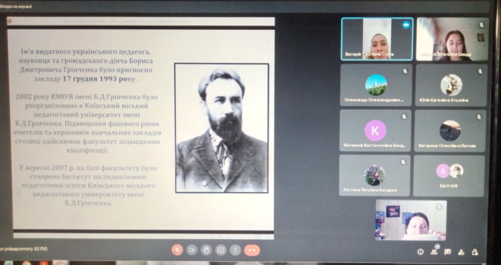Image resolution: width=501 pixels, height=265 pixels.
Task: Click the portrait photo on the slide
Action: pos(222,129)
